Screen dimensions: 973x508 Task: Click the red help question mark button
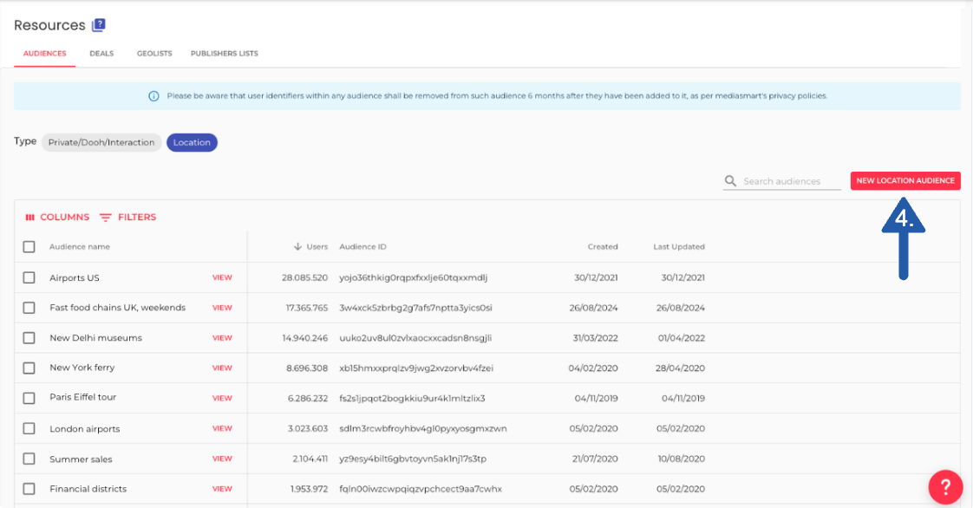tap(945, 486)
